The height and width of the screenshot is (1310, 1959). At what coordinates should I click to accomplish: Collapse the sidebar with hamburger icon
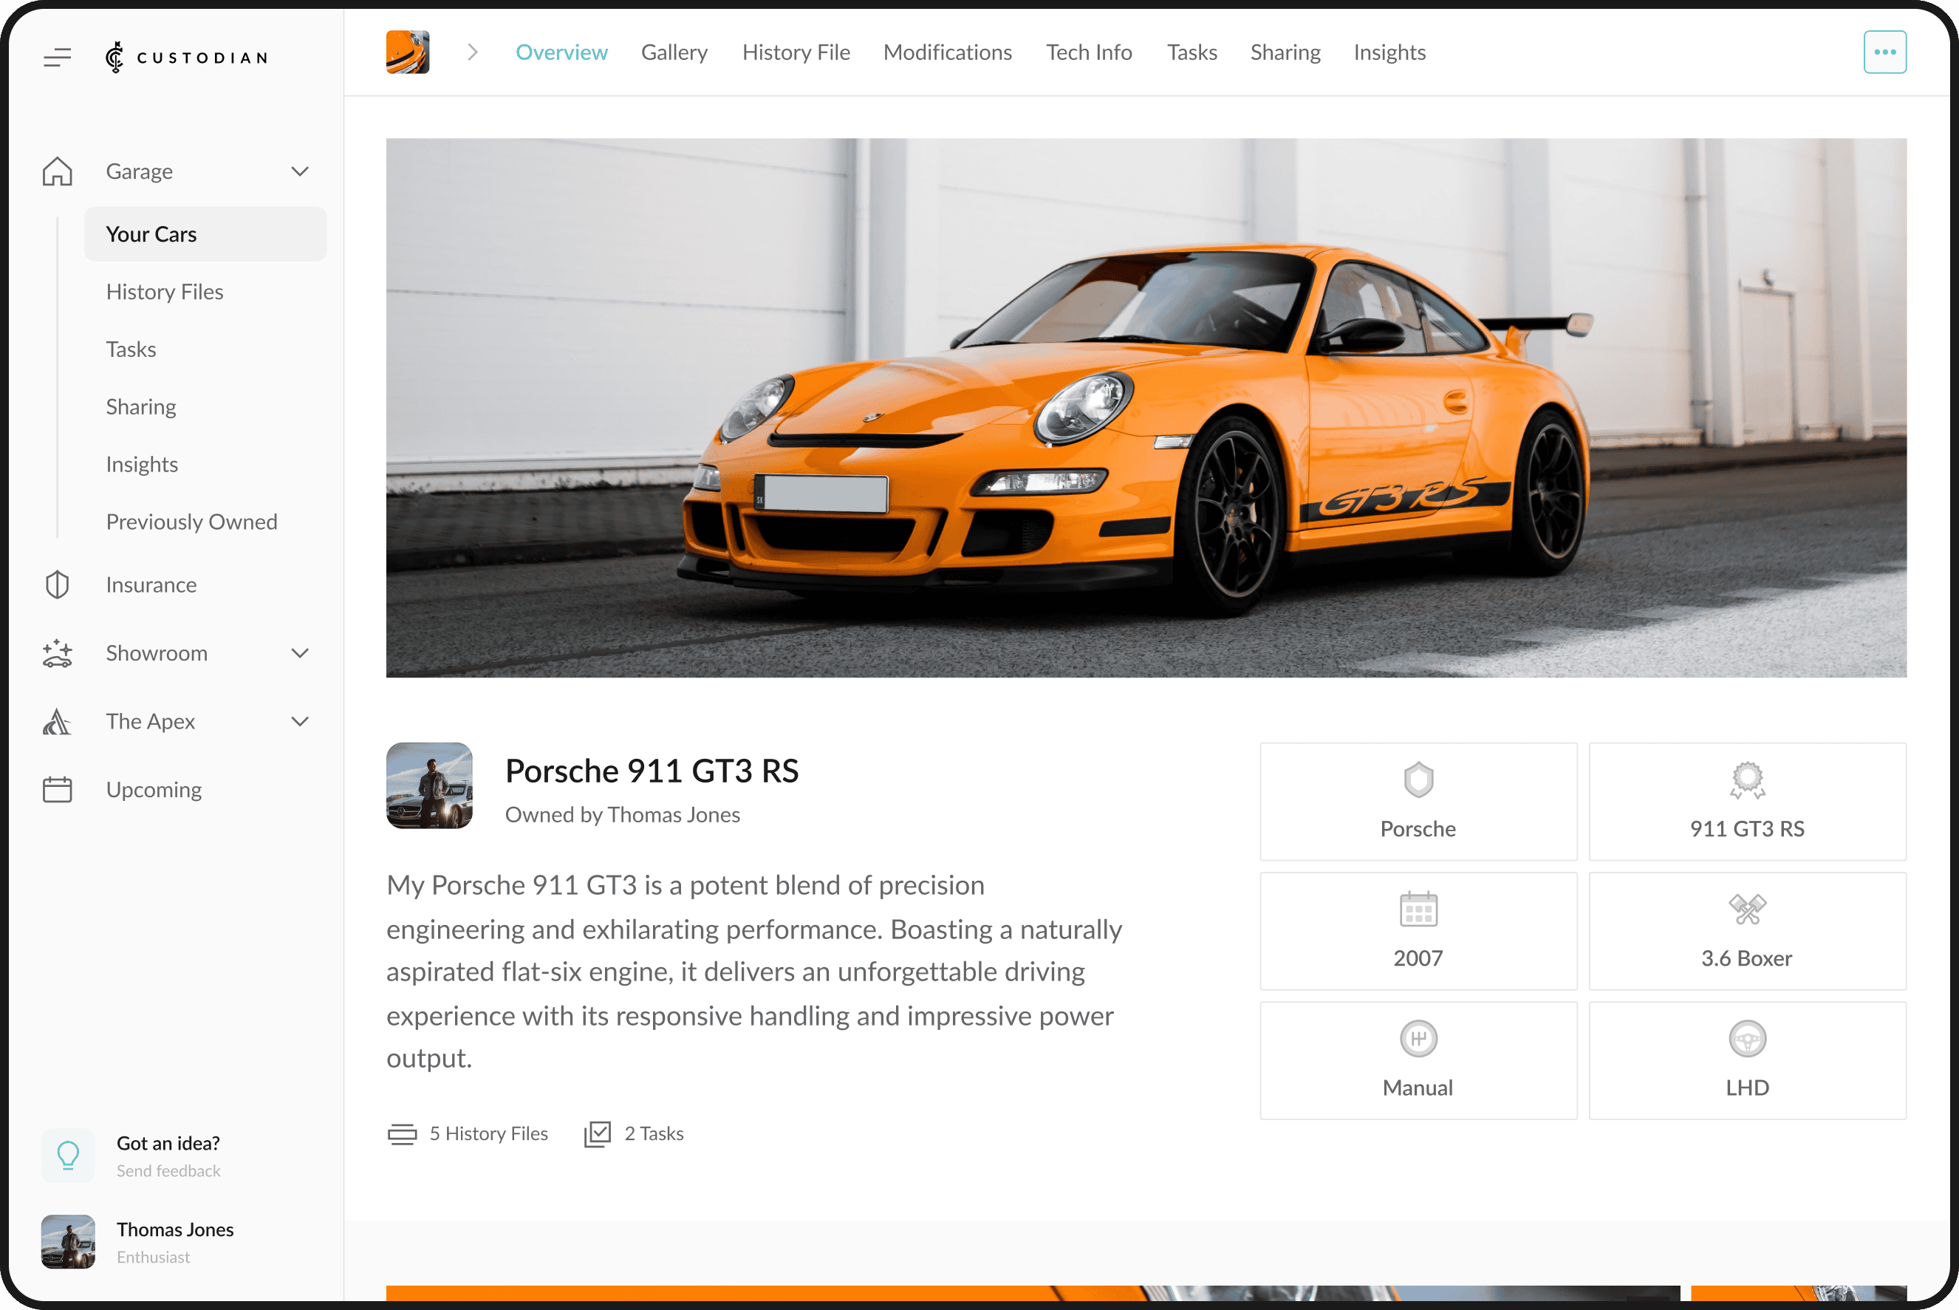pos(57,57)
